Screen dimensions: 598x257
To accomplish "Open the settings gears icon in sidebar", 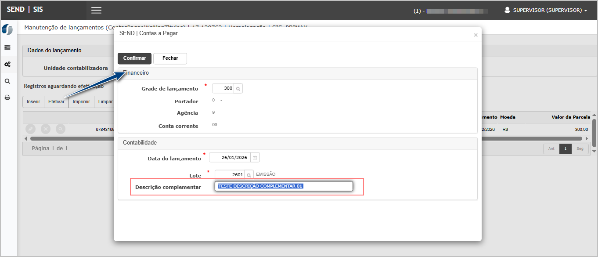I will [x=7, y=64].
